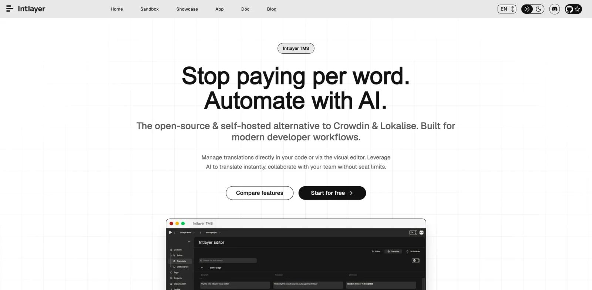This screenshot has width=592, height=290.
Task: Click the Compare features button
Action: [x=260, y=193]
